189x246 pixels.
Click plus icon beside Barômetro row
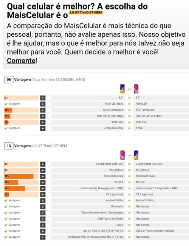43,207
